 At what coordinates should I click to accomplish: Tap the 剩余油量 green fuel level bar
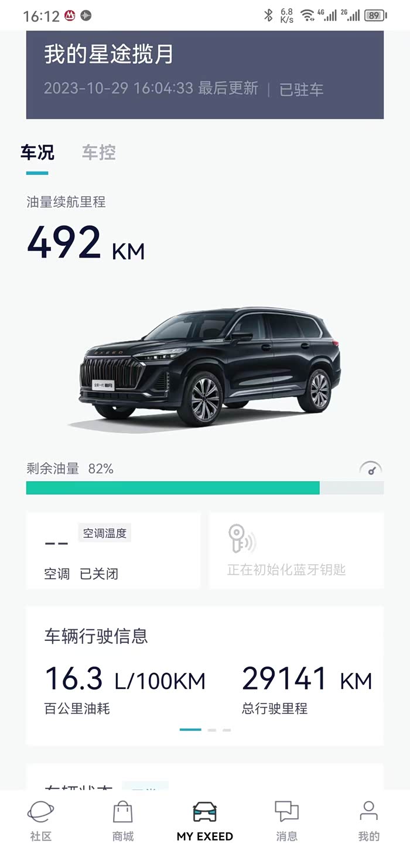(205, 488)
